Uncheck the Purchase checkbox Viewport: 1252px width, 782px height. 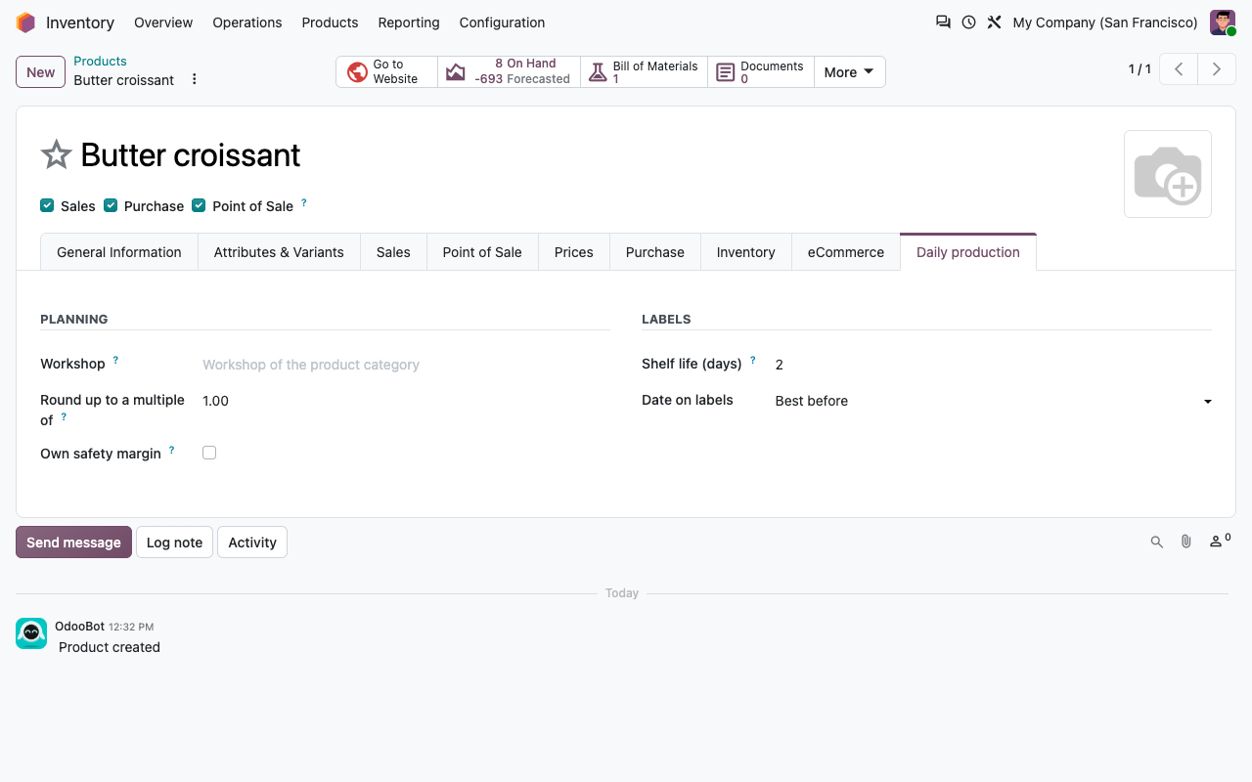click(x=111, y=205)
